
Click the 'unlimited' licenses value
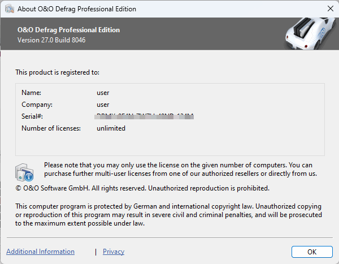[x=111, y=128]
